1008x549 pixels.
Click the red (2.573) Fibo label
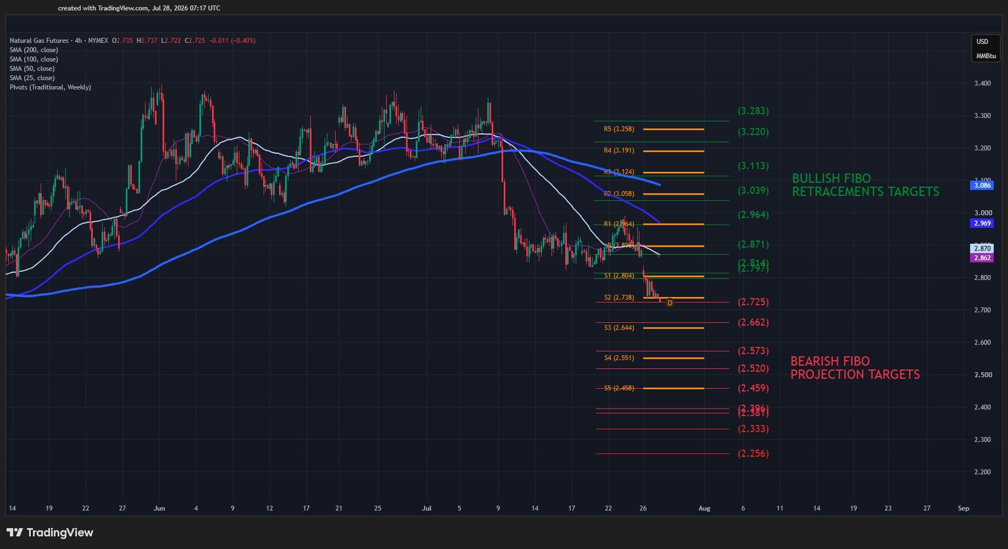pyautogui.click(x=753, y=351)
